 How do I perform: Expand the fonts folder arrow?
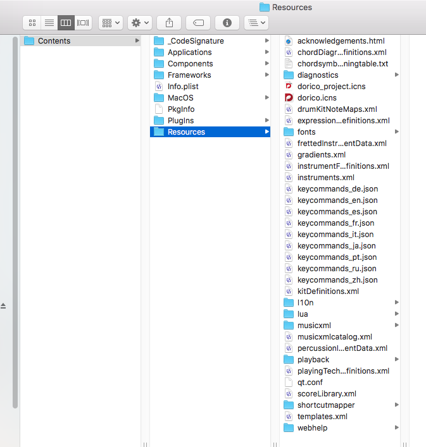pos(397,132)
